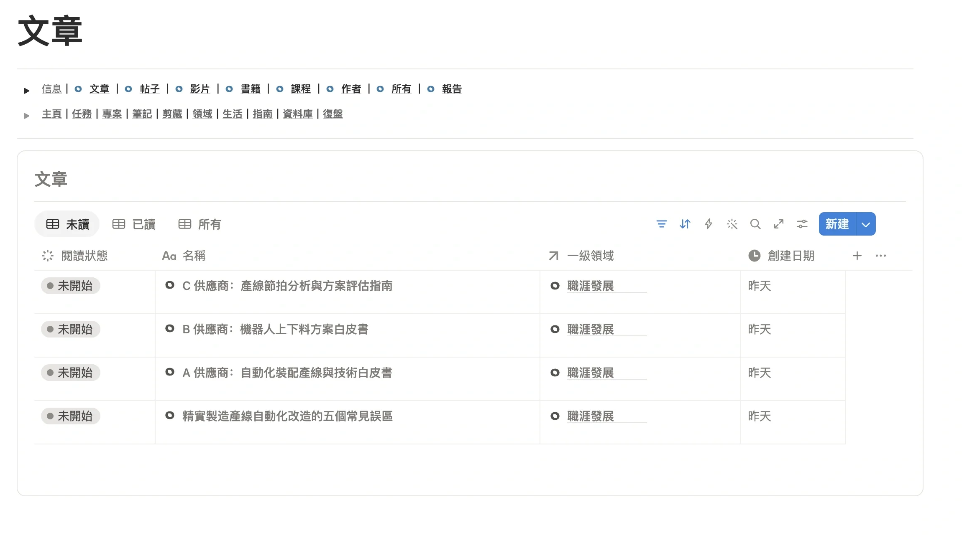The image size is (962, 543).
Task: Go to the 任務 navigation link
Action: [82, 114]
